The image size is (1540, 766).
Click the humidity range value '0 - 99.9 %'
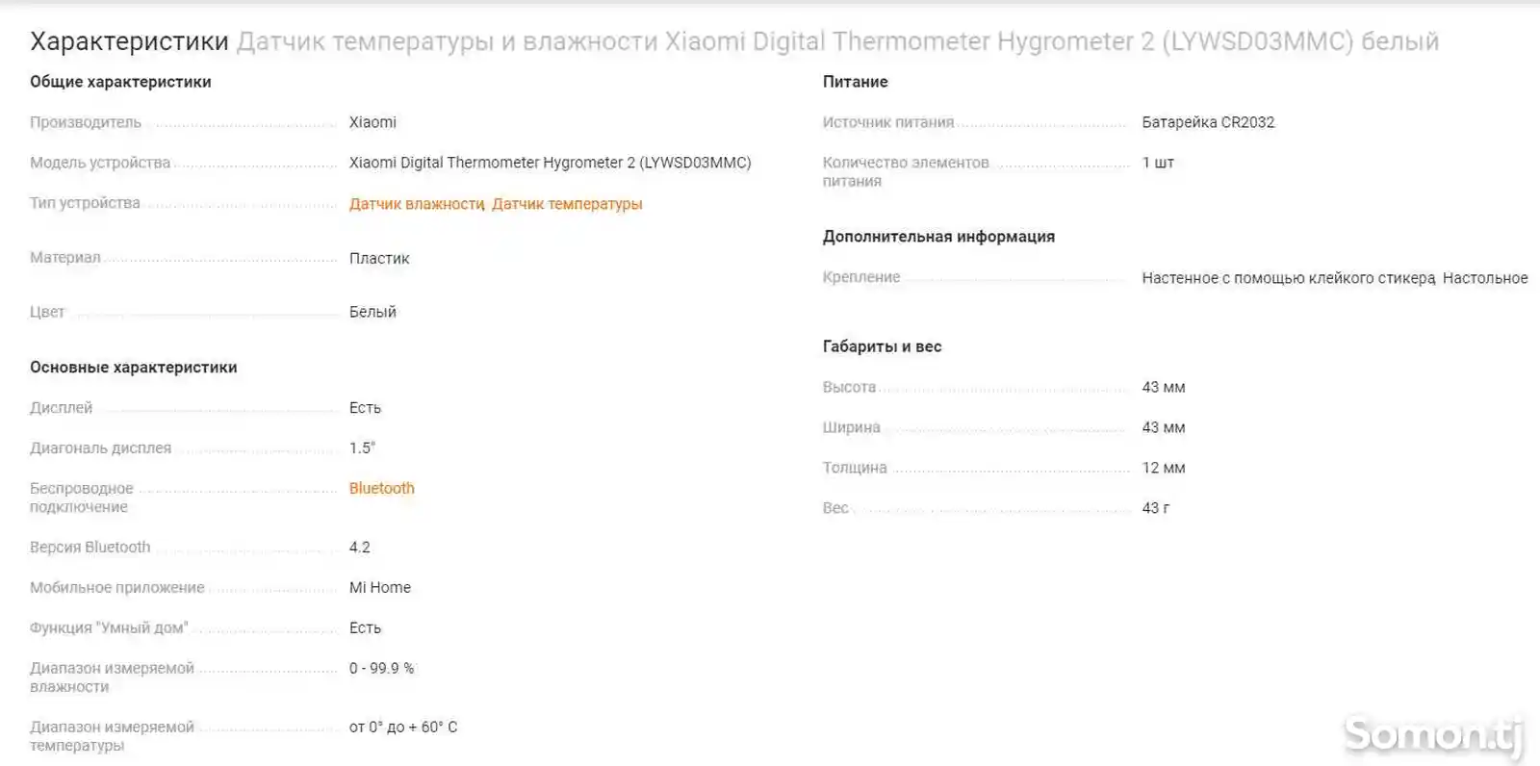point(381,669)
